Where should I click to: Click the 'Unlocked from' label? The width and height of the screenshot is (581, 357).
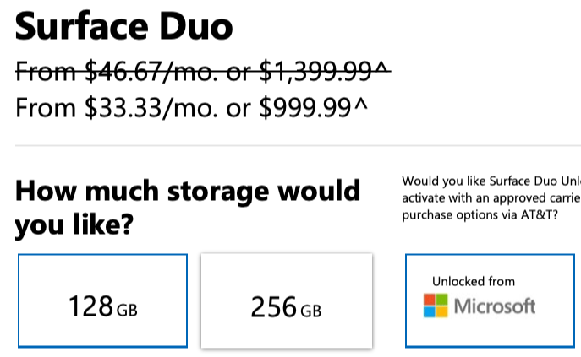pos(473,281)
